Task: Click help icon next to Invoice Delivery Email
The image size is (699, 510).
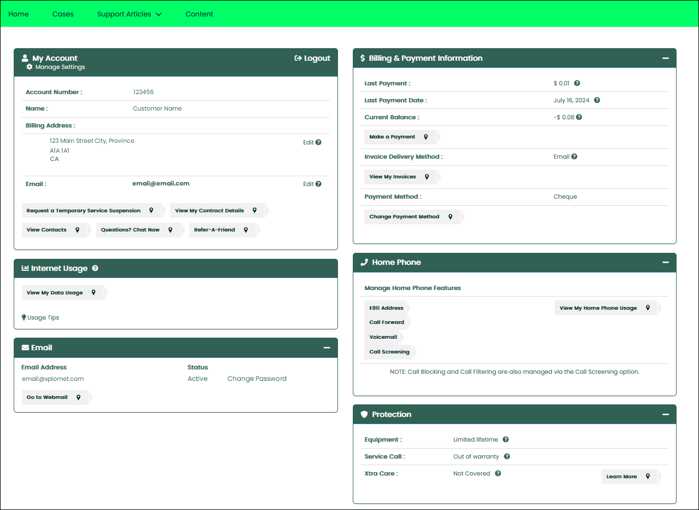Action: [x=574, y=157]
